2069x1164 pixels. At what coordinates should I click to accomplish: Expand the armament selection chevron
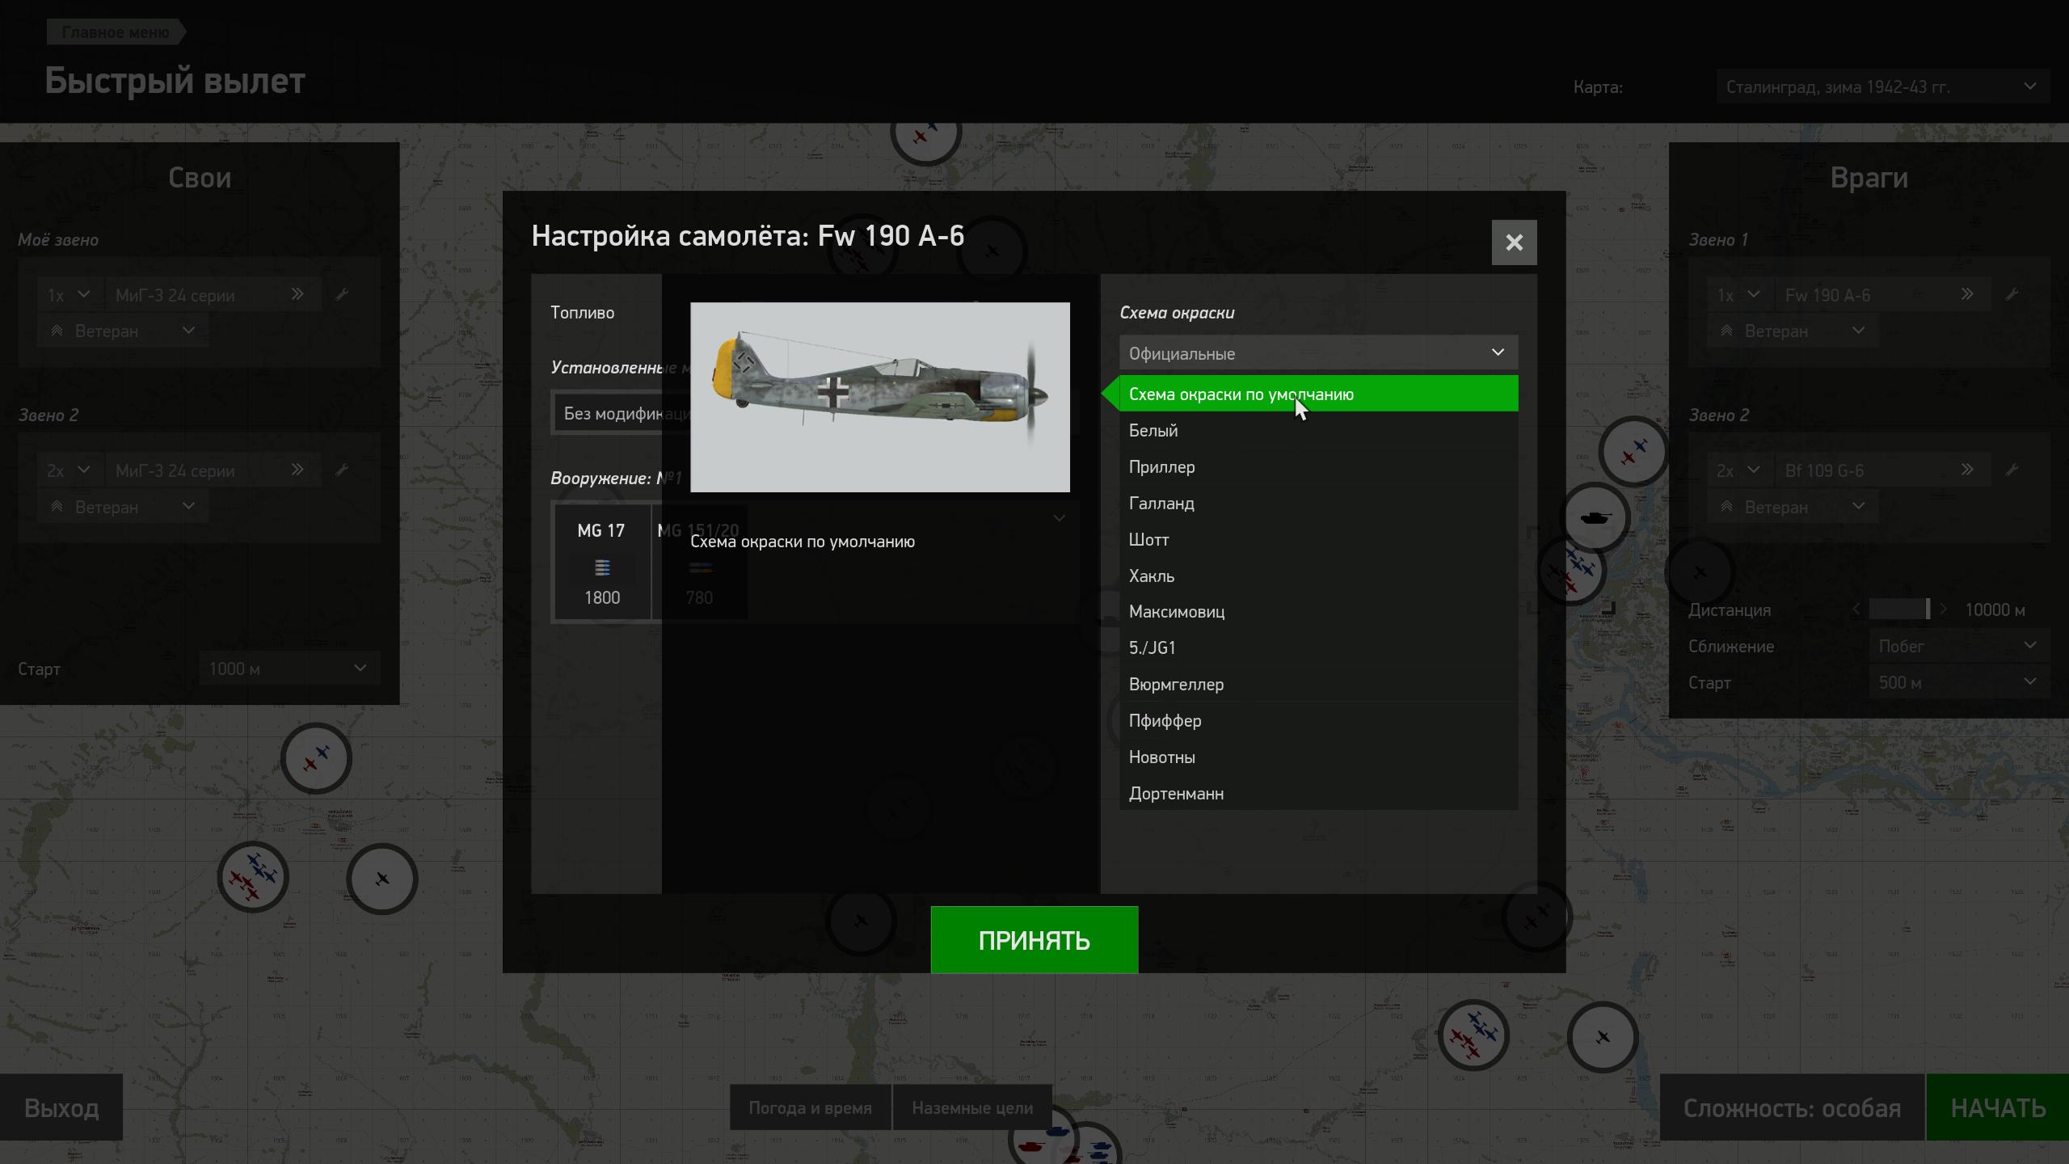pos(1059,518)
